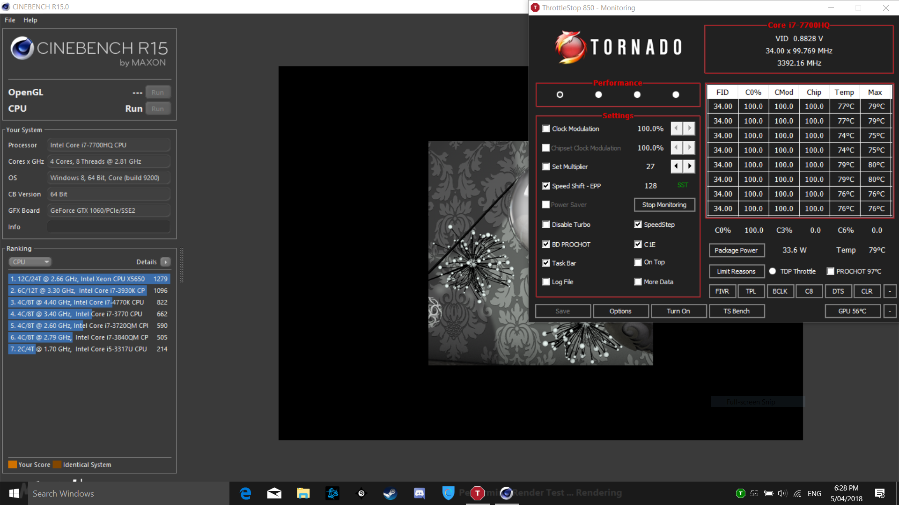Open Limit Reasons window
This screenshot has width=899, height=505.
coord(737,271)
